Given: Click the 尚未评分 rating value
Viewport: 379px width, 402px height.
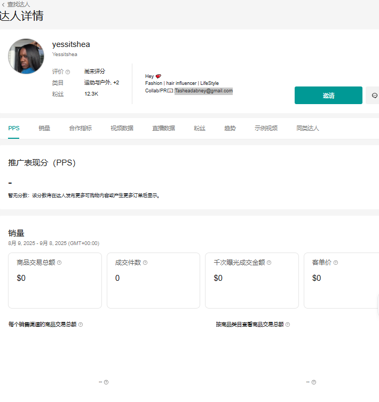Looking at the screenshot, I should [94, 72].
